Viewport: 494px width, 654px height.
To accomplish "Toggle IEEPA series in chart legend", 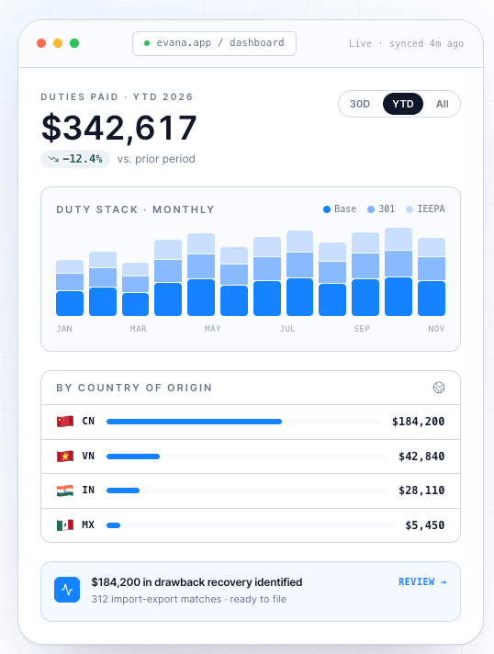I will point(425,209).
